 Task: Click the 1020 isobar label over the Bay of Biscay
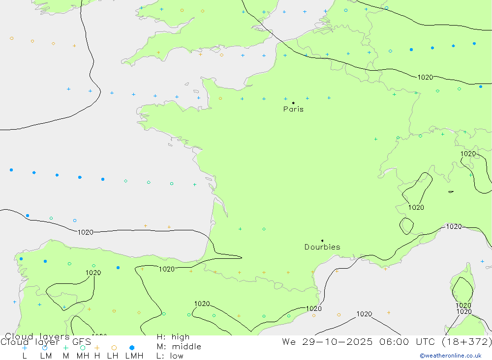pyautogui.click(x=85, y=232)
